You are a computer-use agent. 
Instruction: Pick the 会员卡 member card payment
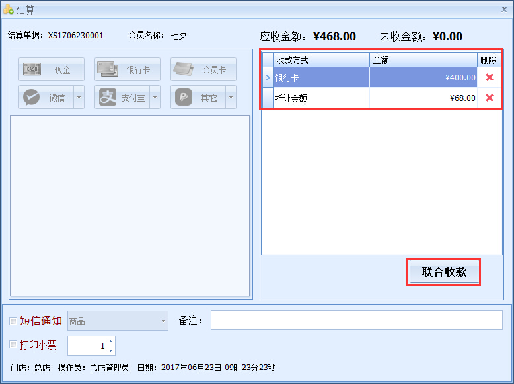click(x=203, y=69)
